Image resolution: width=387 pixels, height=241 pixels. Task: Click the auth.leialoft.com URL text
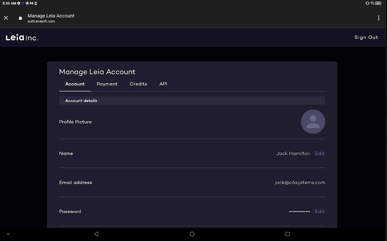(x=41, y=21)
